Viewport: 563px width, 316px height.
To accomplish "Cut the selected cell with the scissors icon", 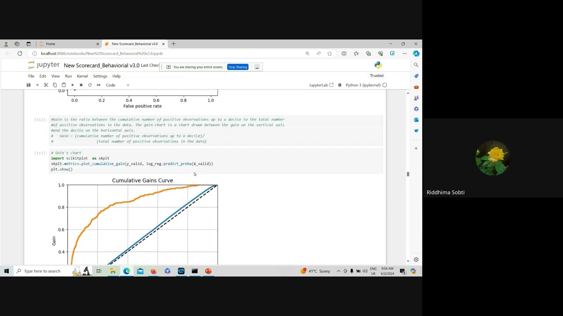I will point(46,85).
